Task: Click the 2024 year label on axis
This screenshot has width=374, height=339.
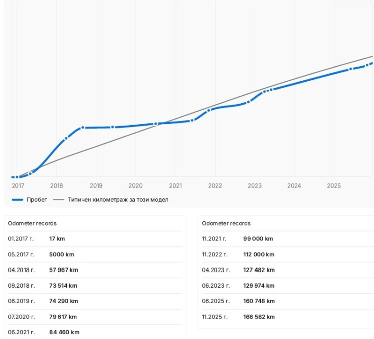Action: [294, 186]
